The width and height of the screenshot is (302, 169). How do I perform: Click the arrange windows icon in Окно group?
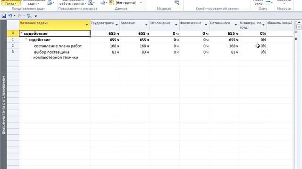tap(269, 3)
